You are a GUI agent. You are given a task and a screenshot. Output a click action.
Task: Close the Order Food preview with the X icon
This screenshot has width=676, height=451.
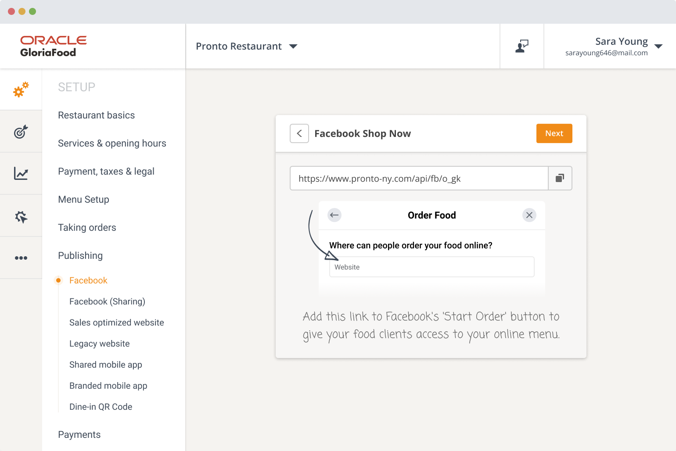coord(529,215)
